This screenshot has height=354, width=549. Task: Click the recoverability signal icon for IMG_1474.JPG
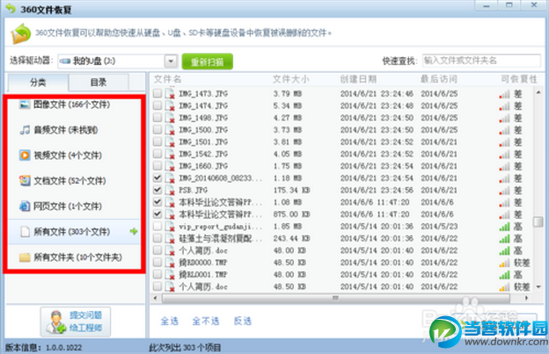tap(504, 106)
